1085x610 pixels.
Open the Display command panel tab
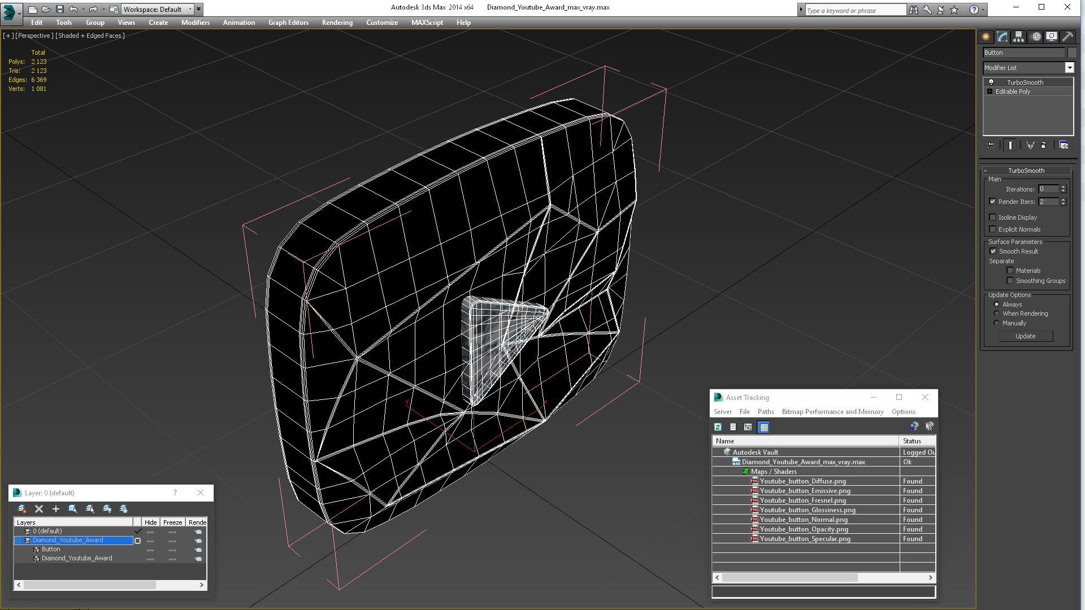click(x=1052, y=37)
